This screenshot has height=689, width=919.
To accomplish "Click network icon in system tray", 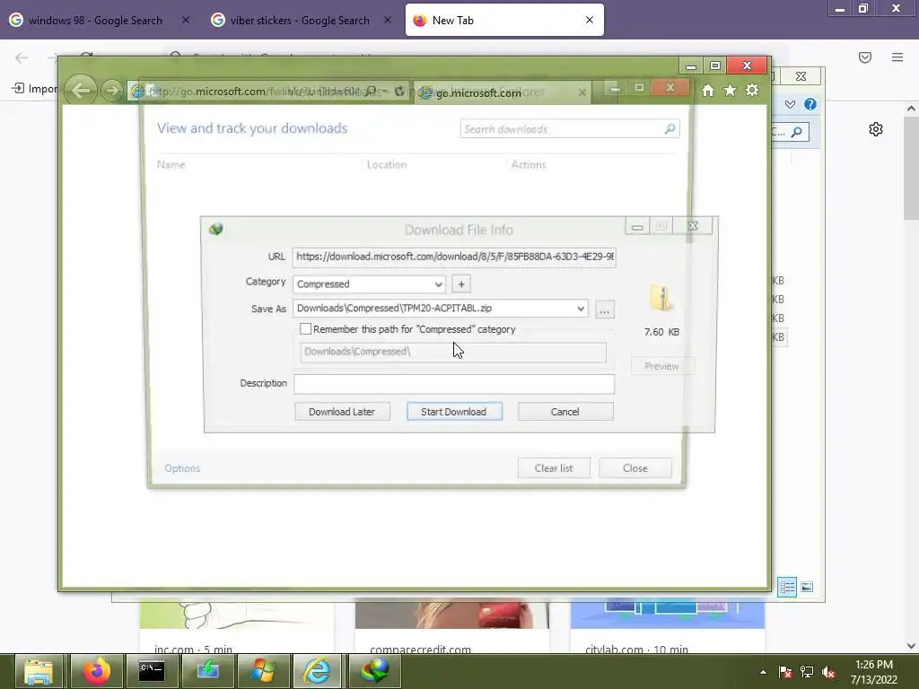I will 807,672.
